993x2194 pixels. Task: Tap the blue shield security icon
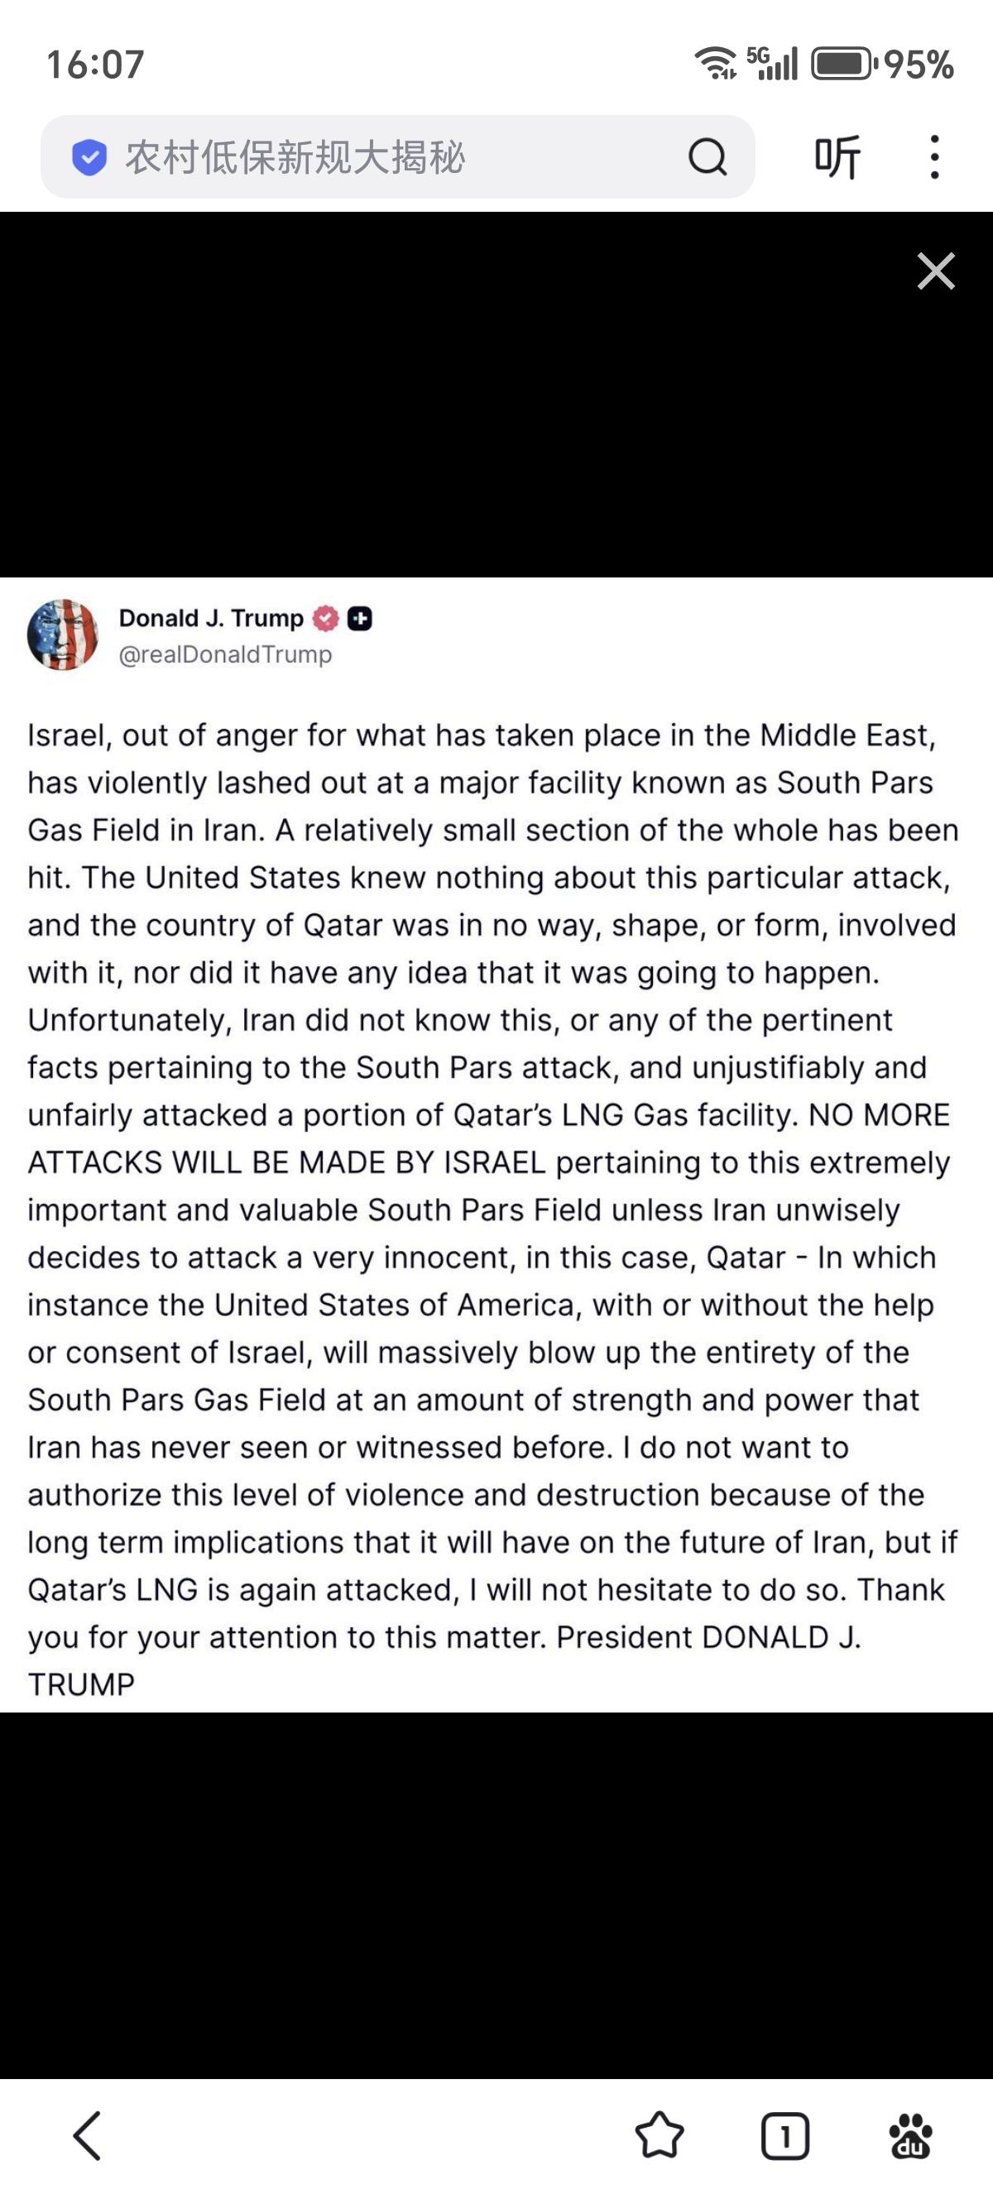click(x=89, y=157)
